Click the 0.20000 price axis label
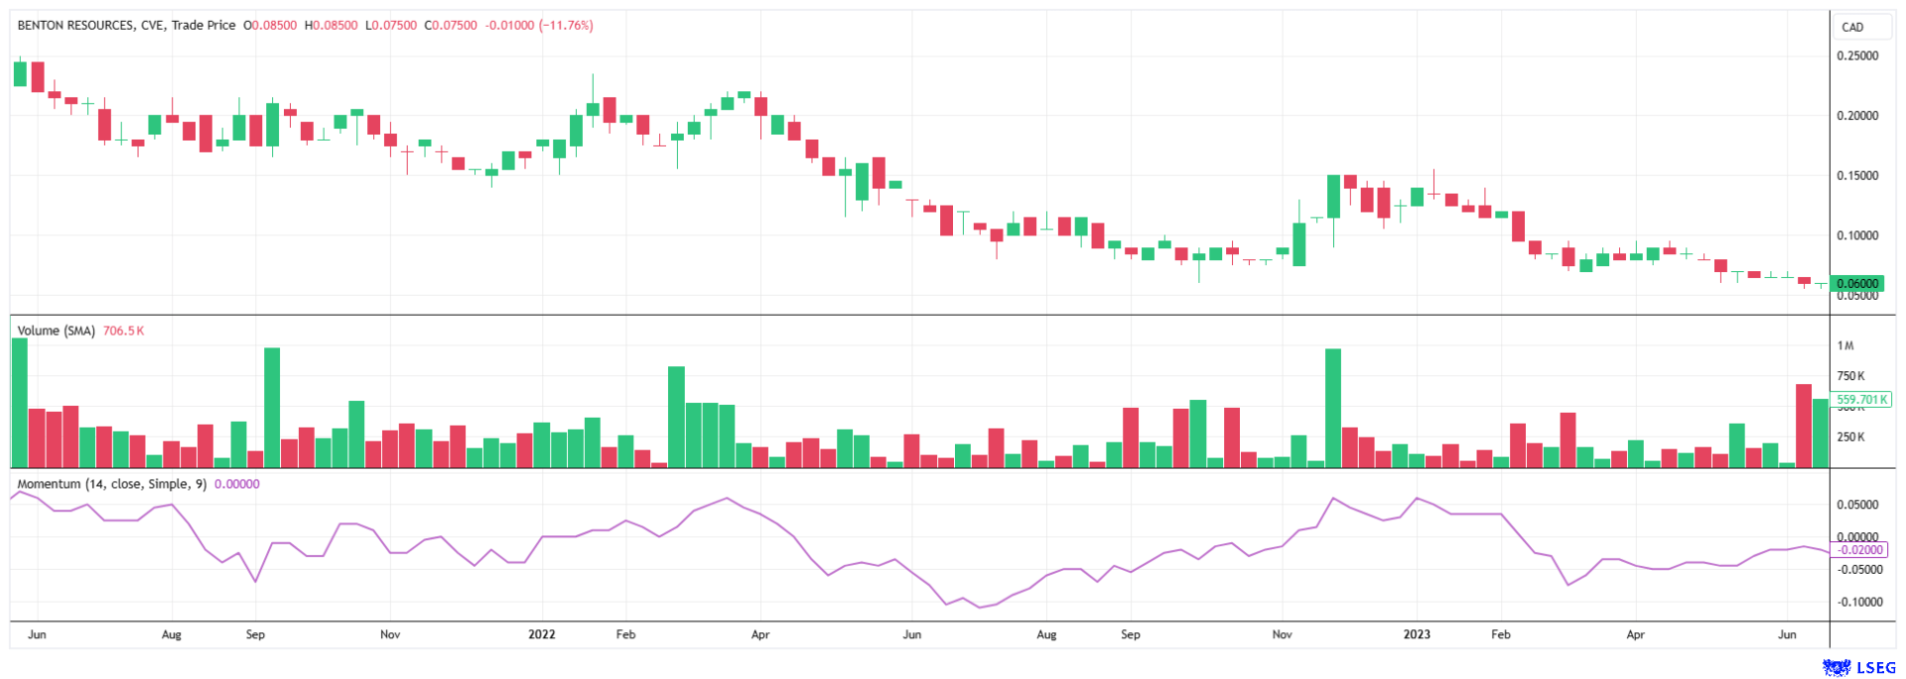This screenshot has height=679, width=1906. [1856, 116]
